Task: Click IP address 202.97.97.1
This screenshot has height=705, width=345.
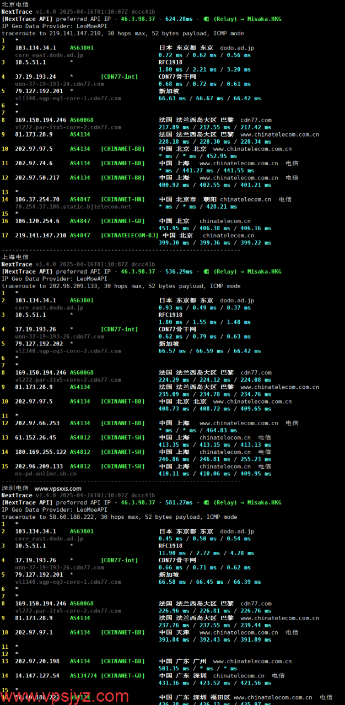Action: 34,632
